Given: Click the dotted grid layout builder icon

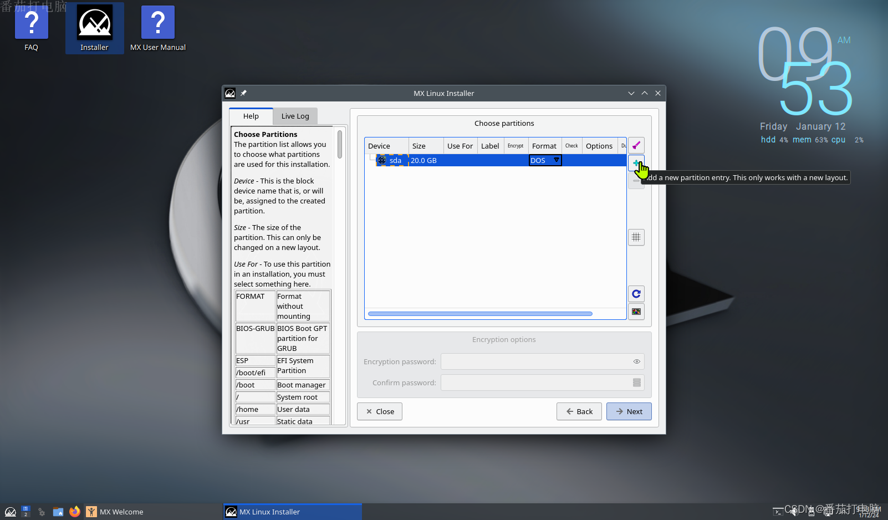Looking at the screenshot, I should pyautogui.click(x=636, y=237).
